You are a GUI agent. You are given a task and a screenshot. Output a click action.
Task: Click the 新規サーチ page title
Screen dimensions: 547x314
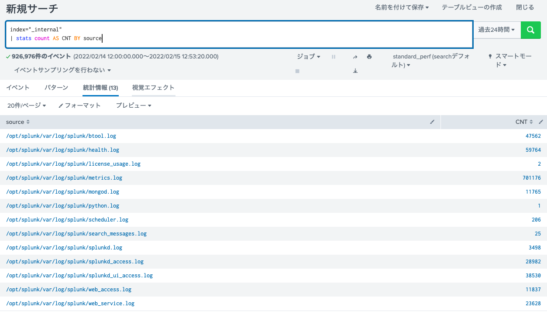[x=32, y=8]
